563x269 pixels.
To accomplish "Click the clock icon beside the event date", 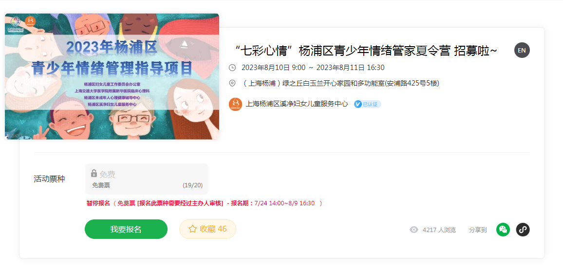I will 232,68.
